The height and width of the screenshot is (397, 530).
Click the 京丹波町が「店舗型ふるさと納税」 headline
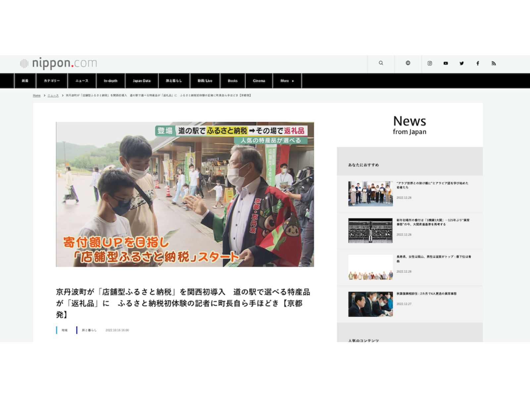pos(183,303)
